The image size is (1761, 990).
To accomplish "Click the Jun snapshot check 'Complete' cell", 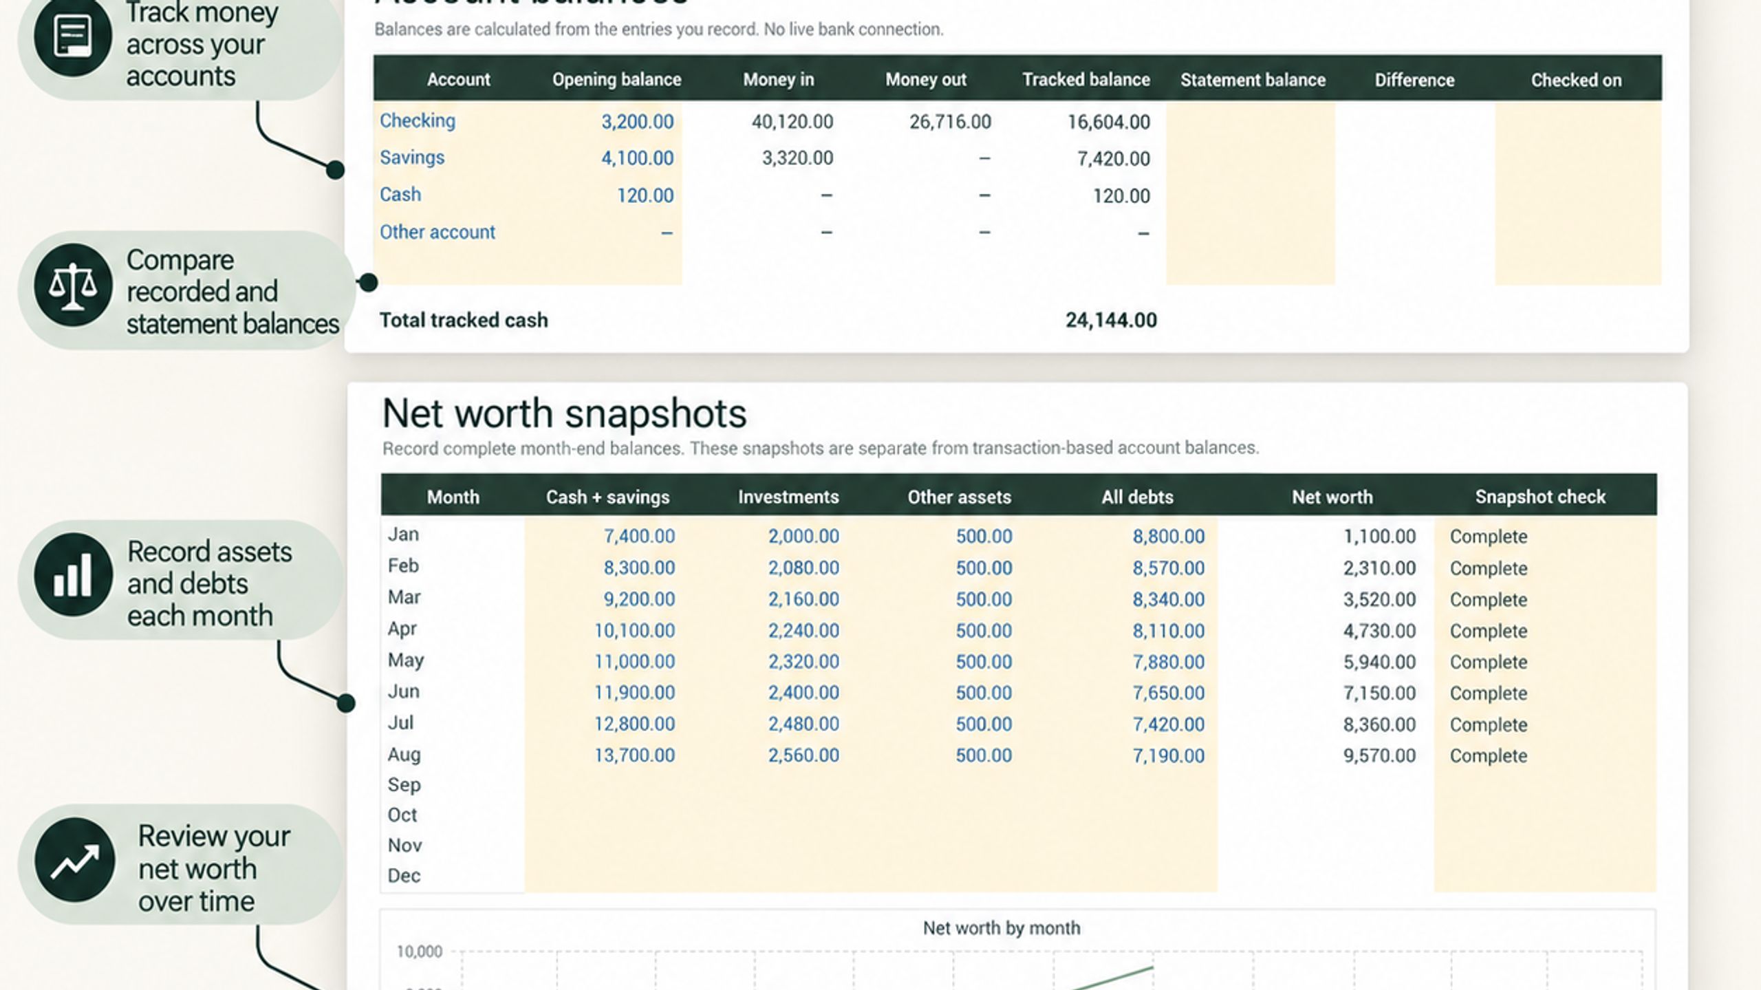I will point(1489,693).
